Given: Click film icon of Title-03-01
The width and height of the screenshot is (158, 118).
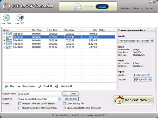Looking at the screenshot, I should pyautogui.click(x=10, y=40).
